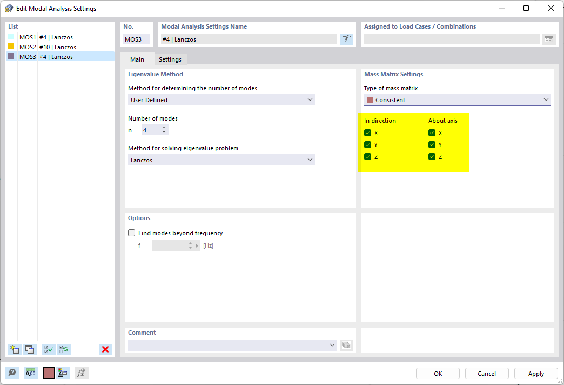
Task: Toggle In direction X checkbox
Action: coord(367,133)
